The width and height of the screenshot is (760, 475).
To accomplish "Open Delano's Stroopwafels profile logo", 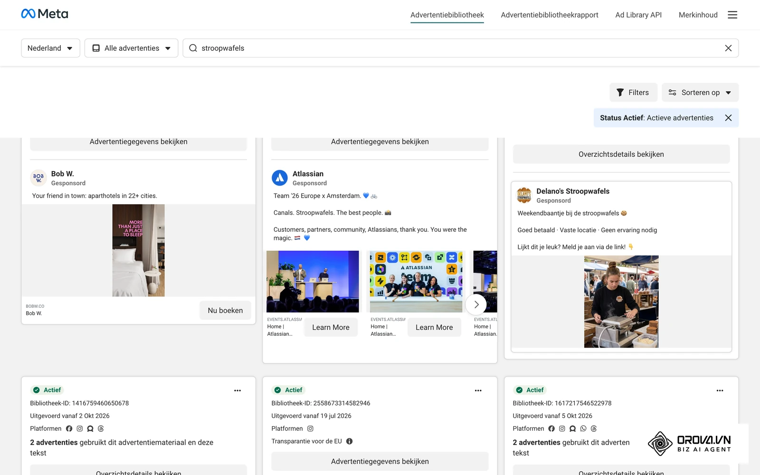I will click(524, 195).
